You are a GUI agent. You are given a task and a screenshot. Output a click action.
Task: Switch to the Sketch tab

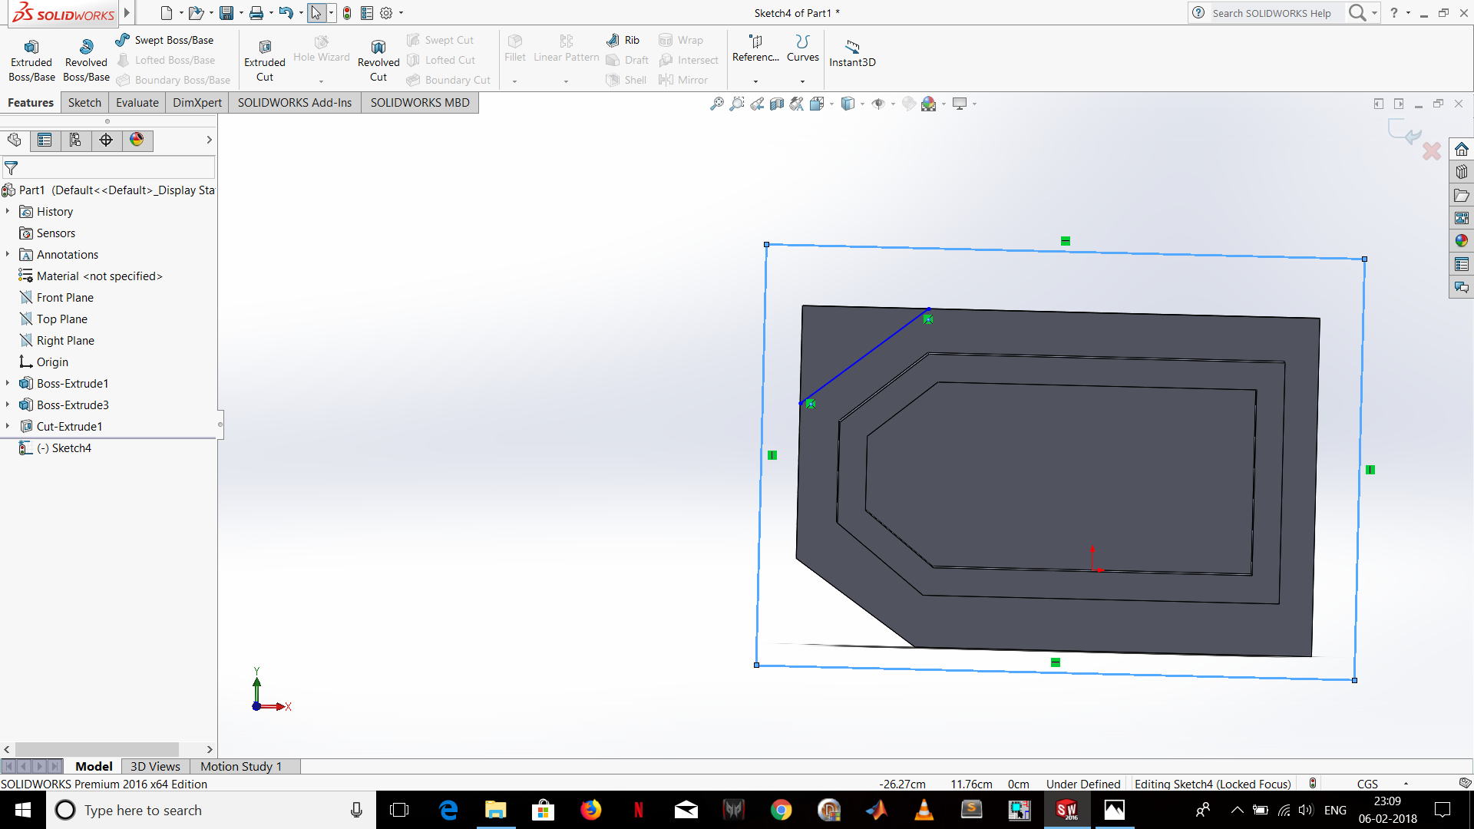click(83, 102)
